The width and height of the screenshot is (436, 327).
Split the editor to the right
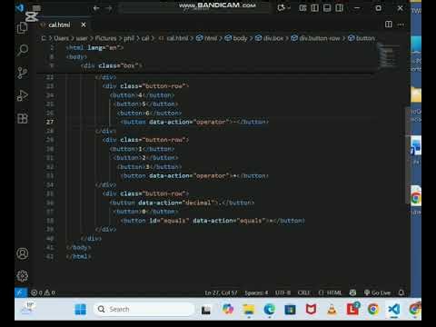tap(389, 25)
